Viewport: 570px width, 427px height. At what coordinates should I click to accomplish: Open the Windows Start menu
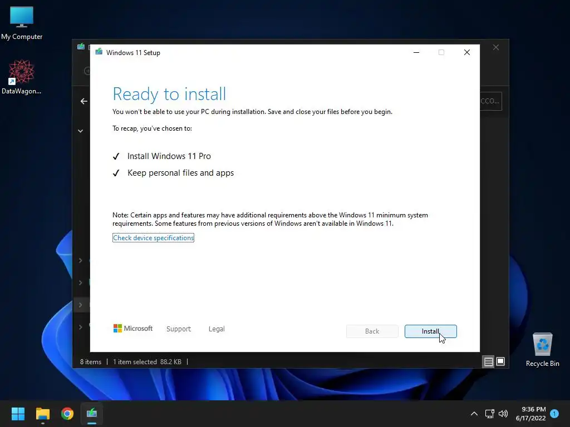[x=18, y=414]
